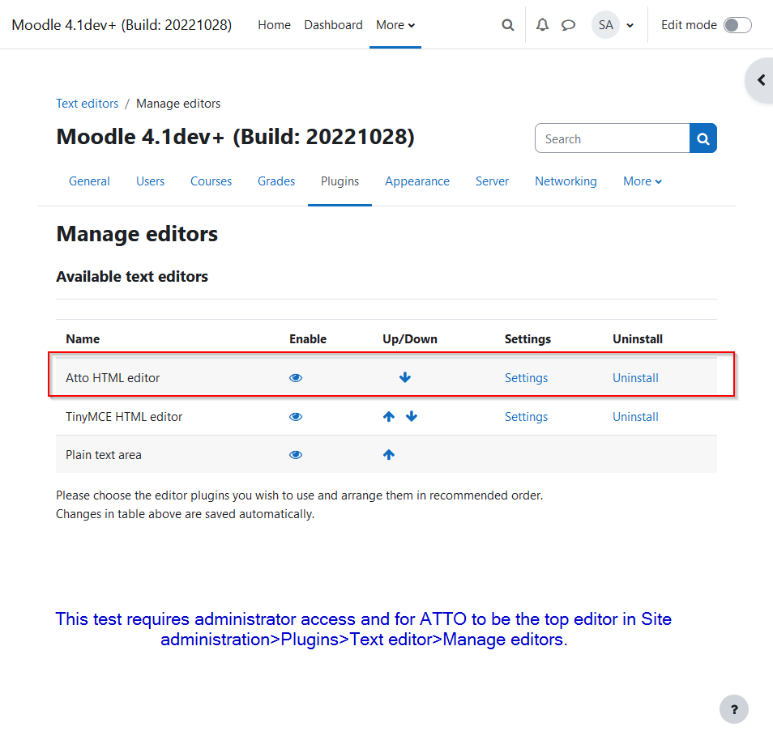Focus the admin Search input field
The height and width of the screenshot is (744, 773).
click(x=613, y=138)
